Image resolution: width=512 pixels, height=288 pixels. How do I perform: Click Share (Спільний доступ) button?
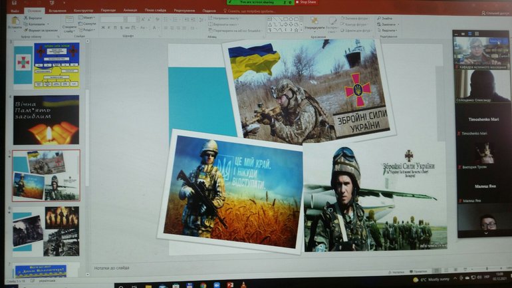coord(495,13)
